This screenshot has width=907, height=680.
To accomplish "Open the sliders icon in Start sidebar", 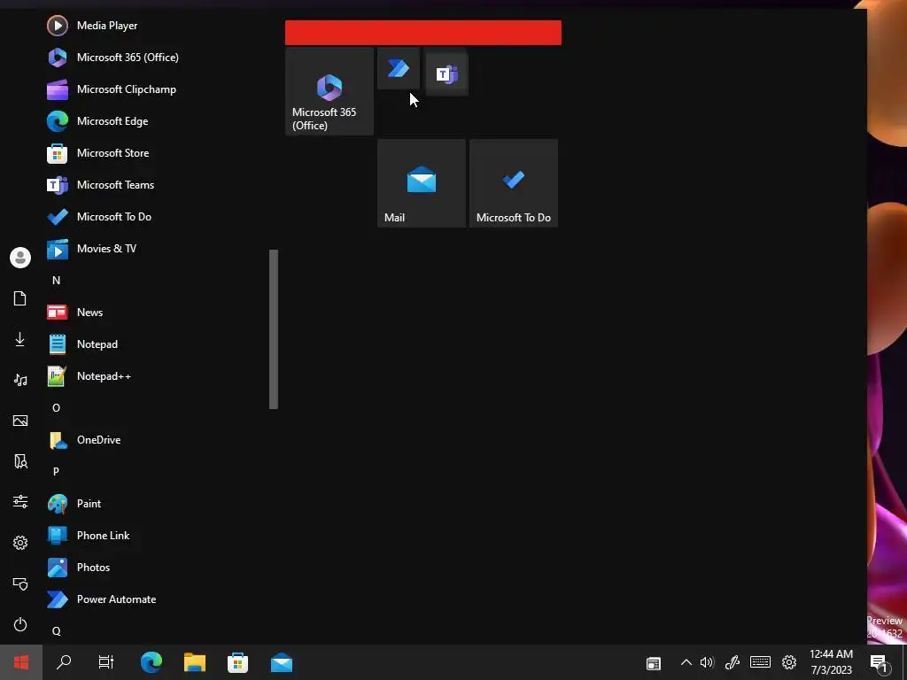I will (20, 501).
